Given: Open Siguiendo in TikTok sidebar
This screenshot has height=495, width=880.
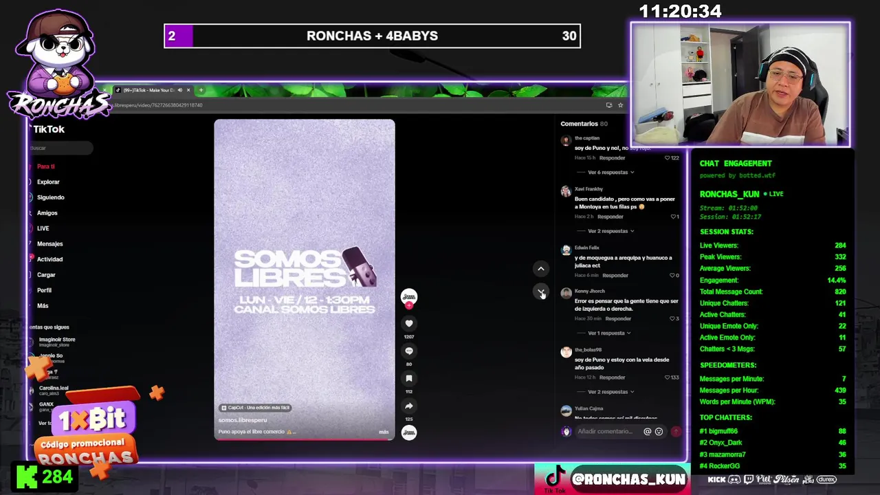Looking at the screenshot, I should [50, 197].
